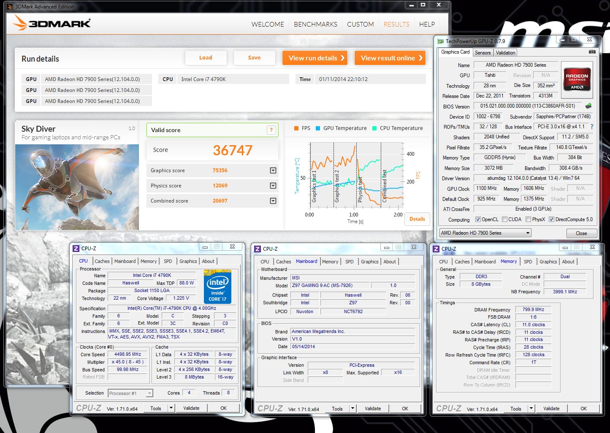Click OK in CPU-Z Mainboard window

(405, 409)
